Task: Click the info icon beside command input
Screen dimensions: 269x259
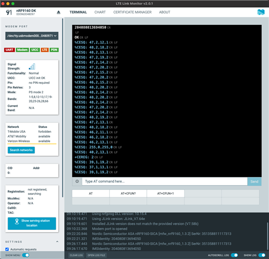Action: coord(77,181)
